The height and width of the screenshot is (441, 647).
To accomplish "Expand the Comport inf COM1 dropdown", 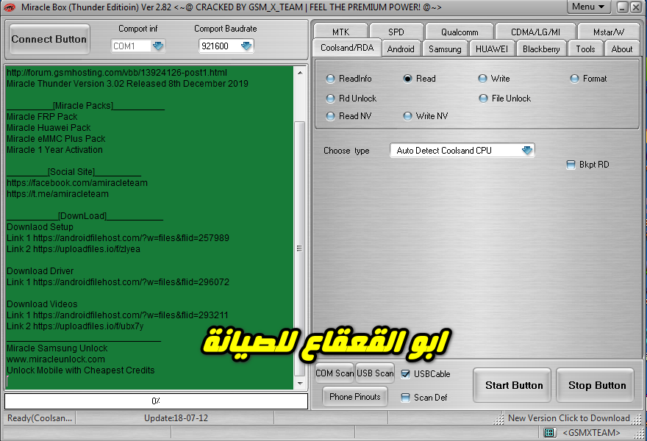I will pos(158,46).
